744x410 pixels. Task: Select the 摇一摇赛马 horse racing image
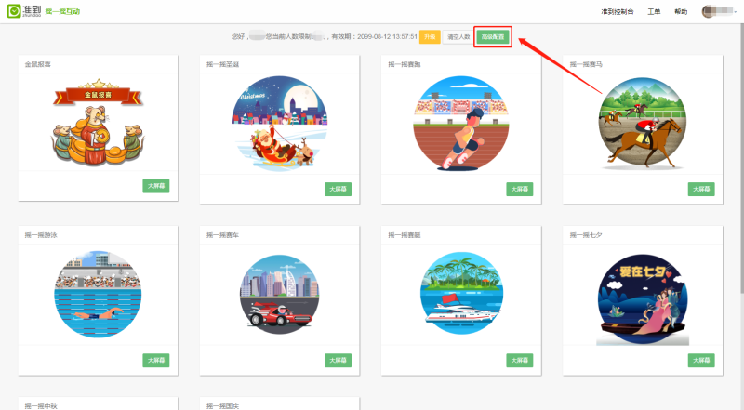pyautogui.click(x=643, y=124)
